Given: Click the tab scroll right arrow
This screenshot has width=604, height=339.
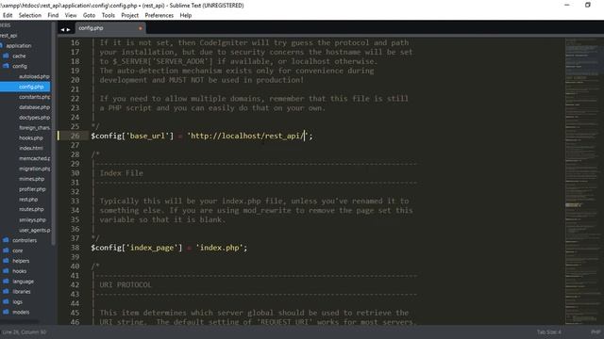Looking at the screenshot, I should click(x=69, y=29).
